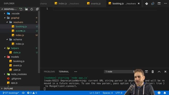
Task: Click the EXPLORER panel title
Action: pos(9,3)
